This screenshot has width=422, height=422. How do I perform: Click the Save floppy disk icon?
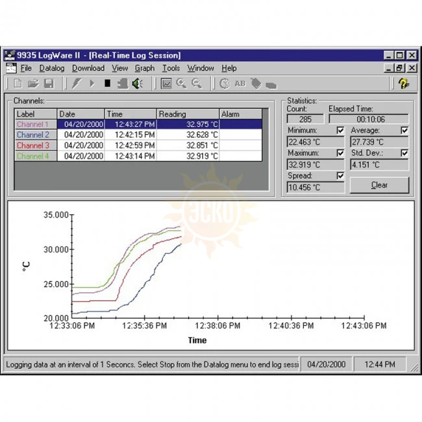[49, 84]
